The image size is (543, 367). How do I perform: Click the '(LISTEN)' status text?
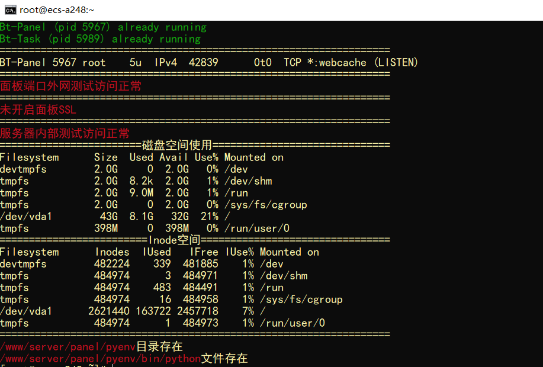coord(396,63)
